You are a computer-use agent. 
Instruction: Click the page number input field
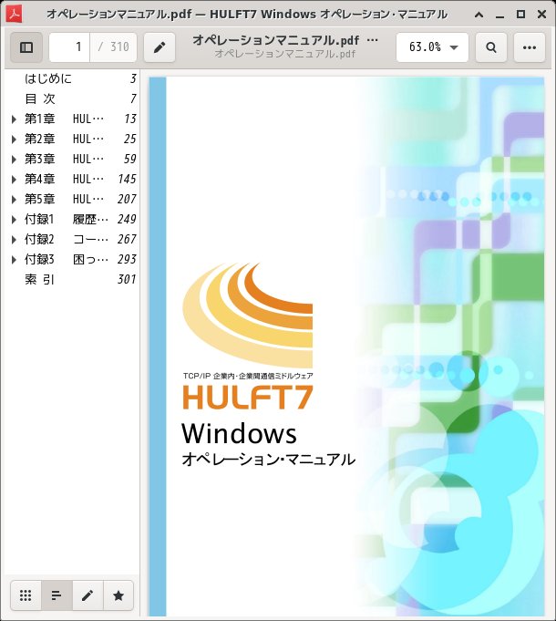(69, 47)
